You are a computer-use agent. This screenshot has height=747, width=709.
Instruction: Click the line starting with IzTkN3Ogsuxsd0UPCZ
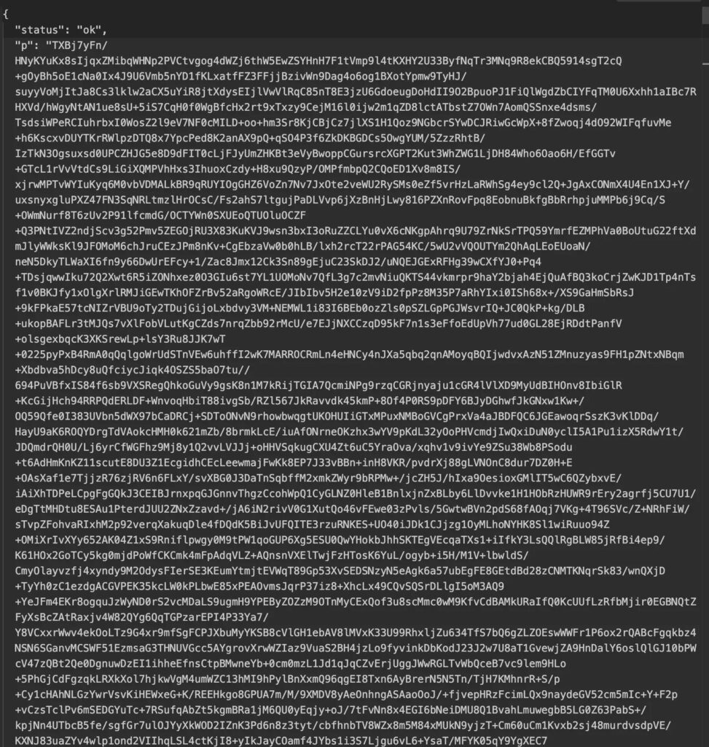(x=315, y=154)
